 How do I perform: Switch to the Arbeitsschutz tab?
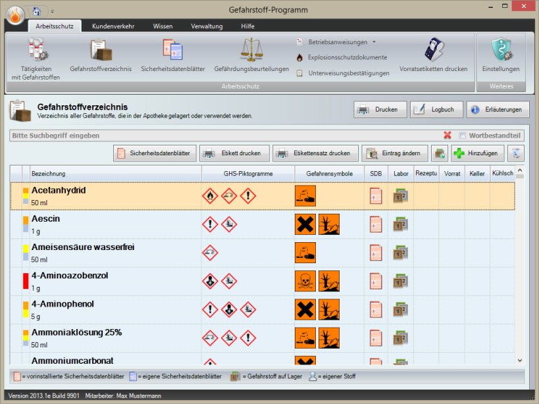click(55, 26)
